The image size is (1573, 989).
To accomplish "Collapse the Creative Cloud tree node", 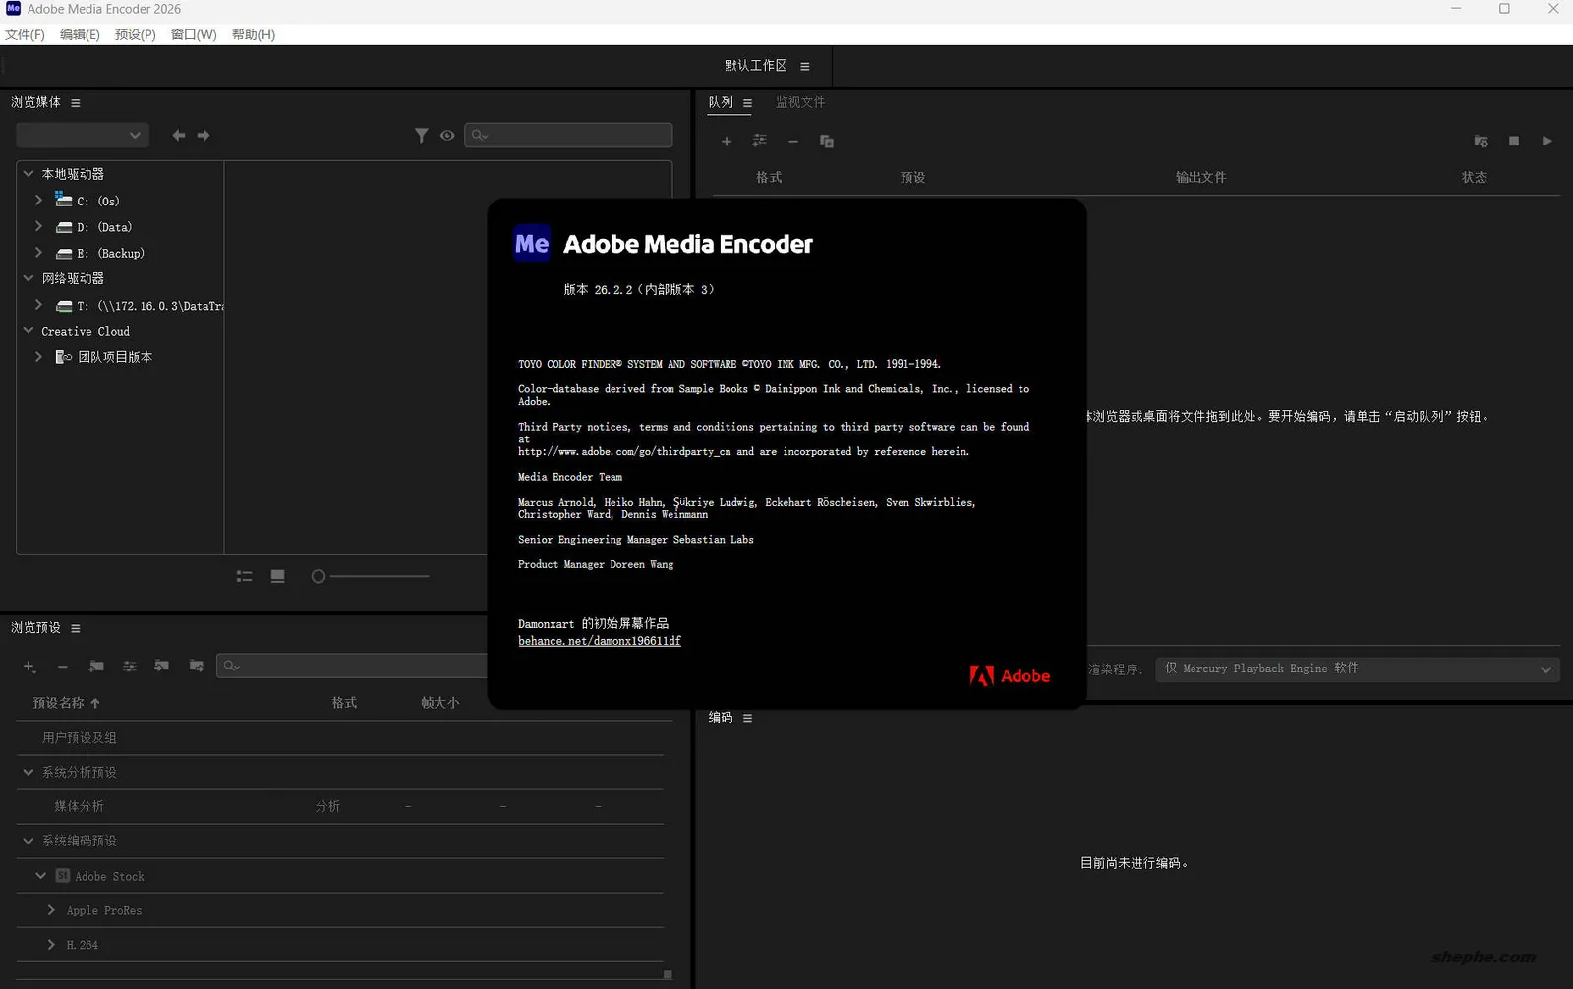I will [x=29, y=331].
